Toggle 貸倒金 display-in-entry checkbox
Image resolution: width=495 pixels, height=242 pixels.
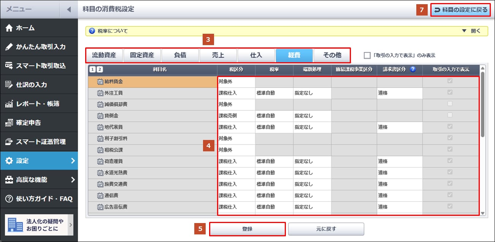pyautogui.click(x=451, y=115)
